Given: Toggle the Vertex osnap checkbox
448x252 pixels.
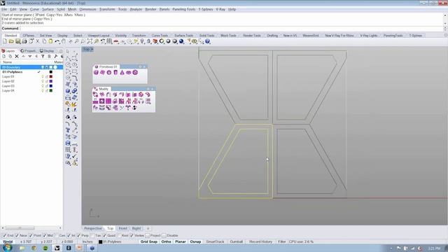Looking at the screenshot, I should point(132,236).
